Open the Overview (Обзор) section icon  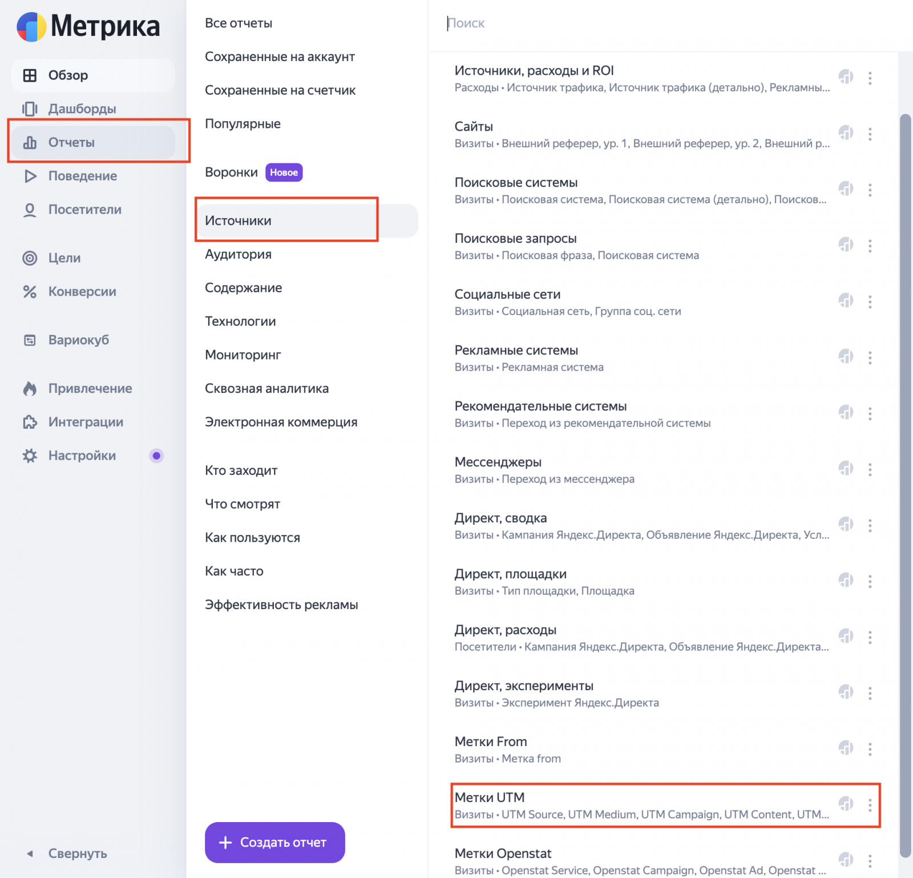(x=30, y=75)
